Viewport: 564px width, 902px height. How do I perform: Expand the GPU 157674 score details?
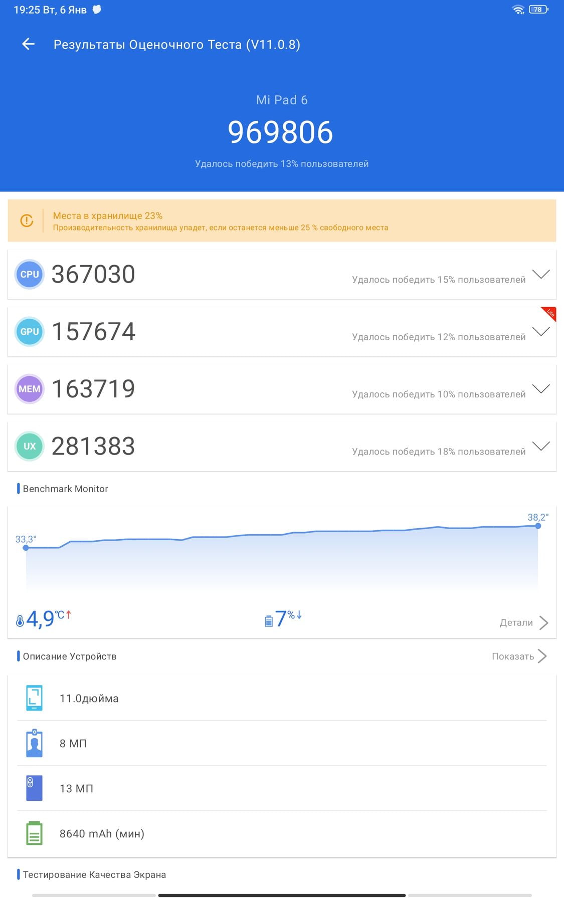click(x=541, y=332)
